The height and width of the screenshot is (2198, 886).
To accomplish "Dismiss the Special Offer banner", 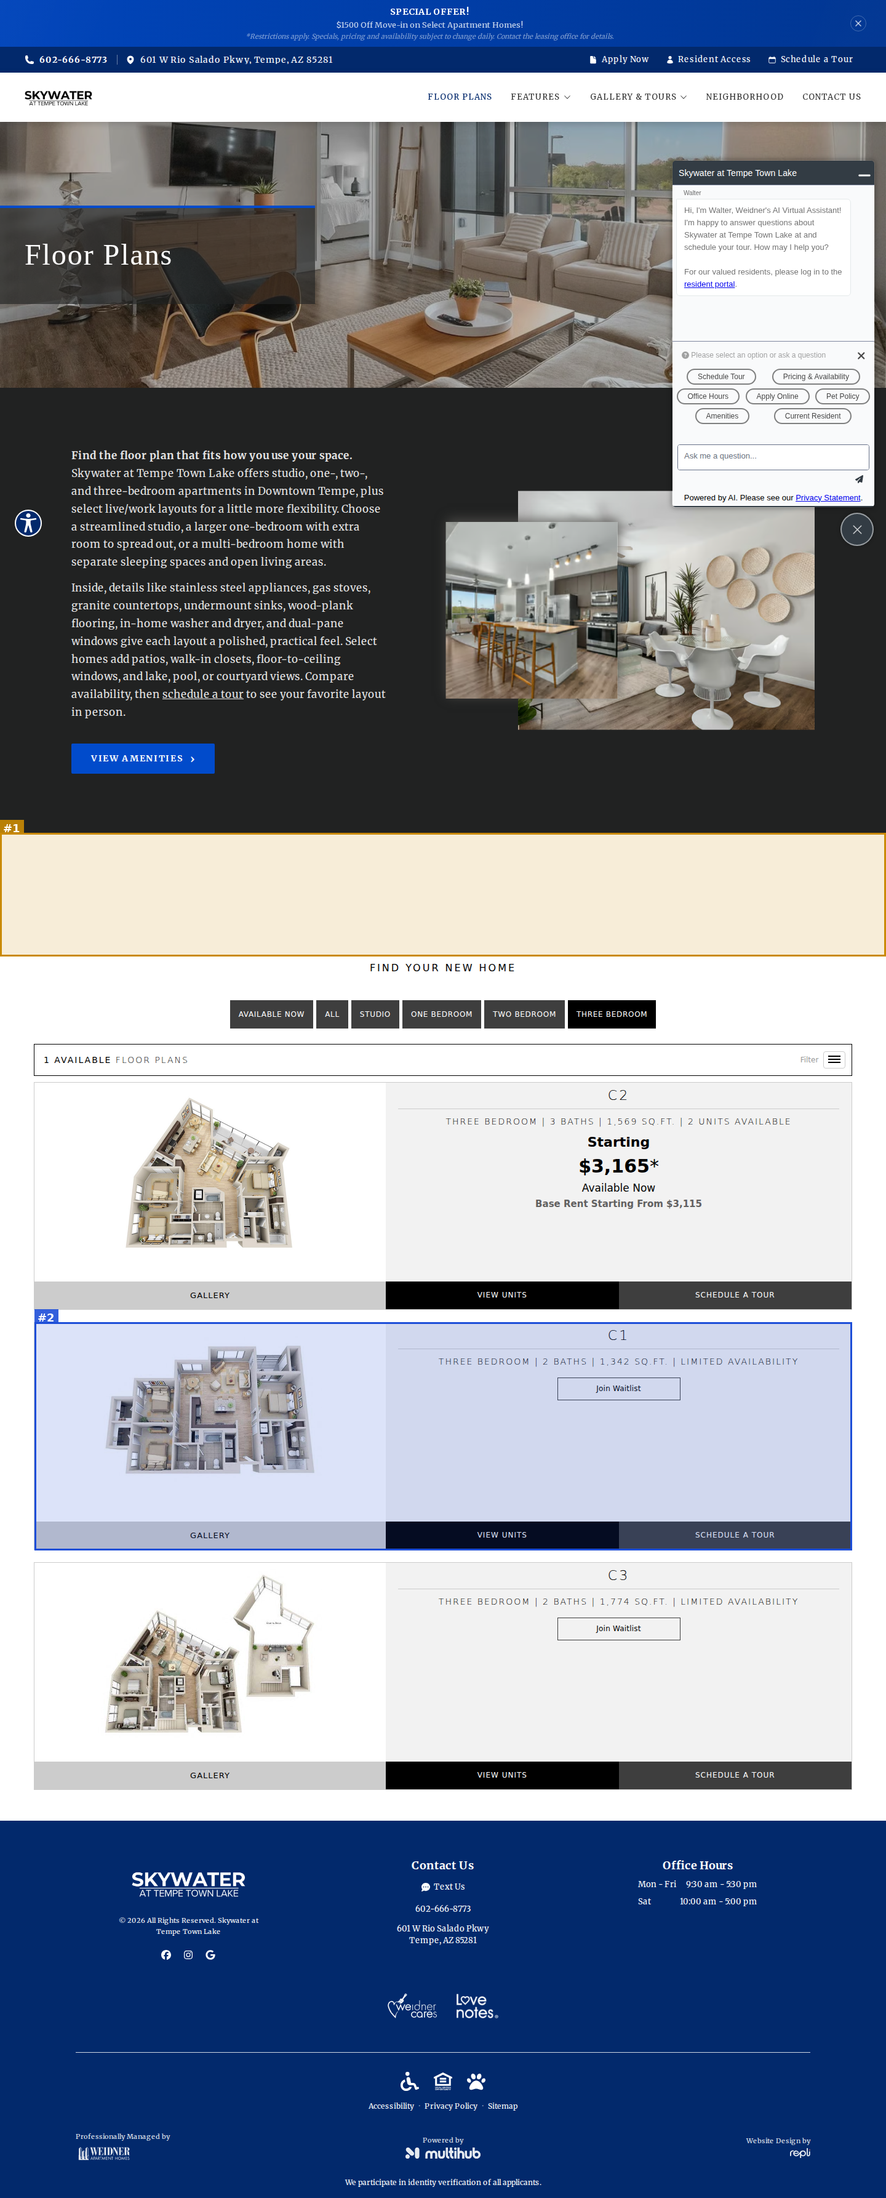I will tap(858, 23).
